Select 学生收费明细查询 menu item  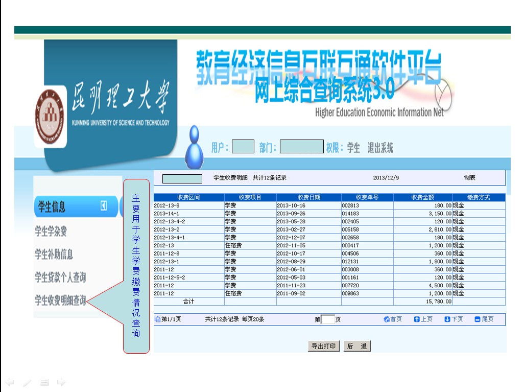[60, 301]
